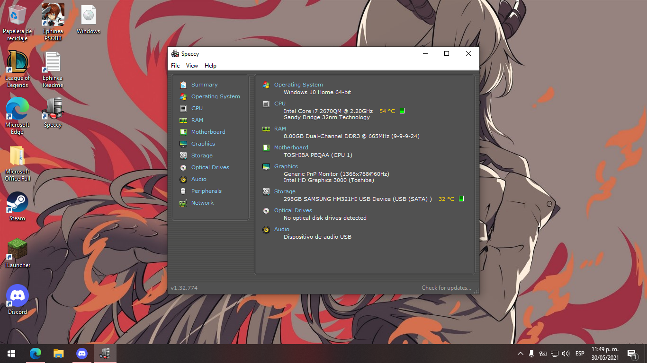
Task: Select the Summary clipboard icon in sidebar
Action: click(183, 85)
